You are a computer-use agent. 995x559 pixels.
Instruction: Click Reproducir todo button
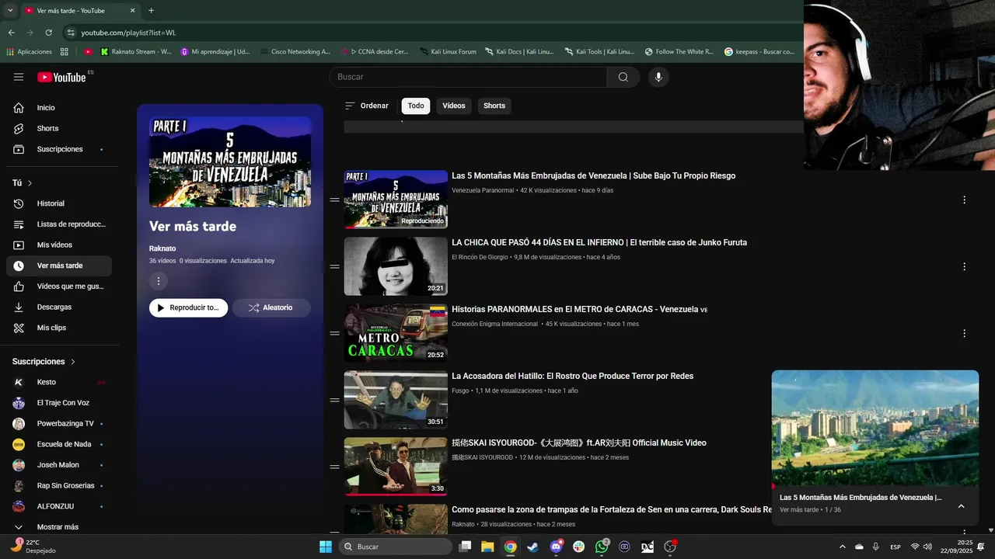pyautogui.click(x=189, y=307)
